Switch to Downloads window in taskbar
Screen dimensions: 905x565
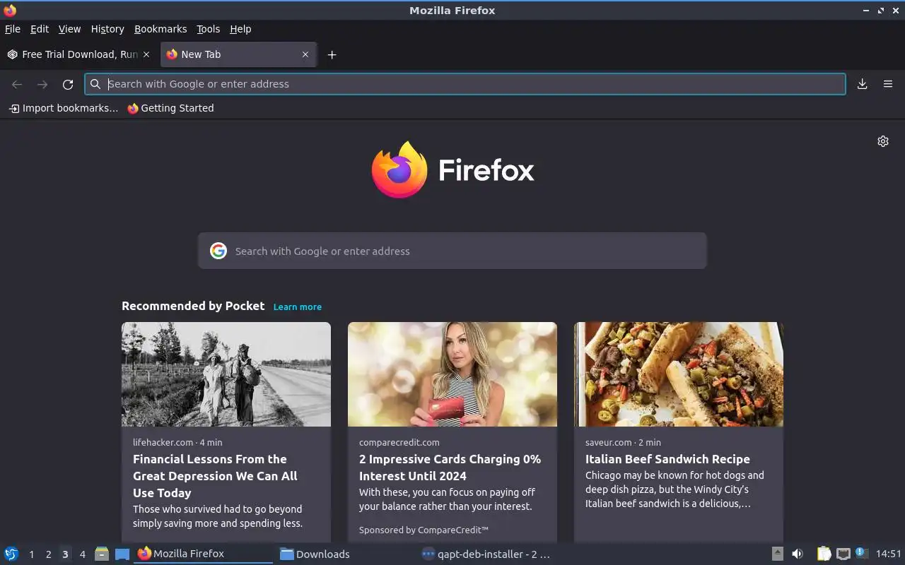pos(344,554)
